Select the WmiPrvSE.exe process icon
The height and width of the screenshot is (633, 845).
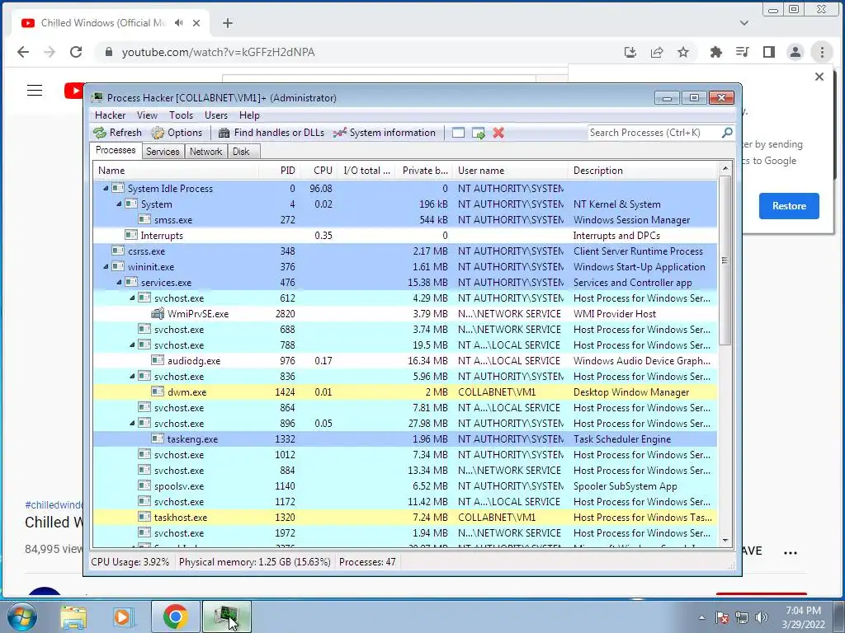click(158, 313)
